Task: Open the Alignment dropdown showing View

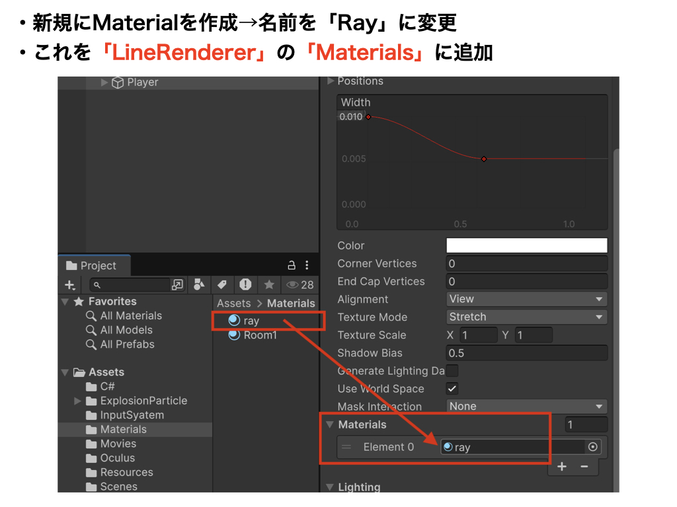Action: 526,299
